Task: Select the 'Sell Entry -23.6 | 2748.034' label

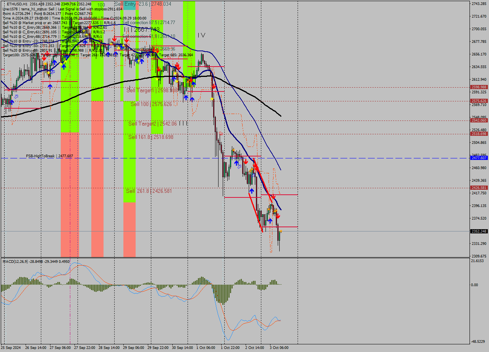Action: (143, 4)
